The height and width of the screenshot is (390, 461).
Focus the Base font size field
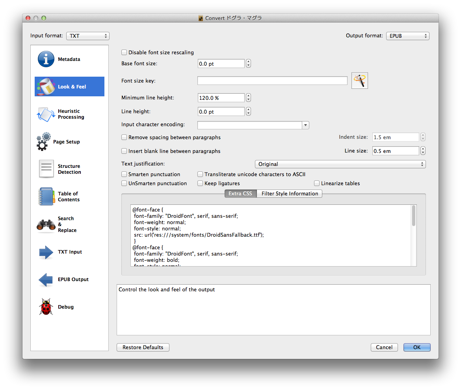221,63
